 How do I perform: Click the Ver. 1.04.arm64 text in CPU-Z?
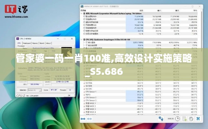coord(32,96)
